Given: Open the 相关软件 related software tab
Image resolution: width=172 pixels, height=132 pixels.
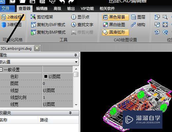Looking at the screenshot, I should pyautogui.click(x=107, y=9).
